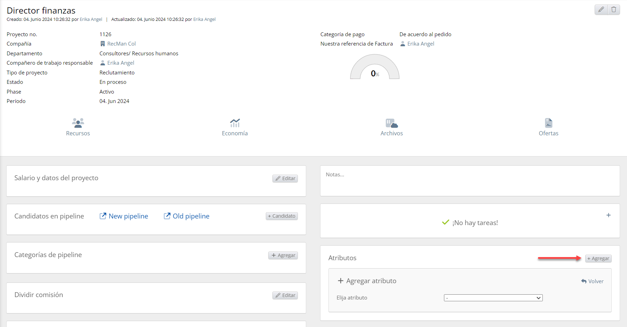Open Erika Angel as responsible coworker
Screen dimensions: 627x327
click(x=120, y=63)
